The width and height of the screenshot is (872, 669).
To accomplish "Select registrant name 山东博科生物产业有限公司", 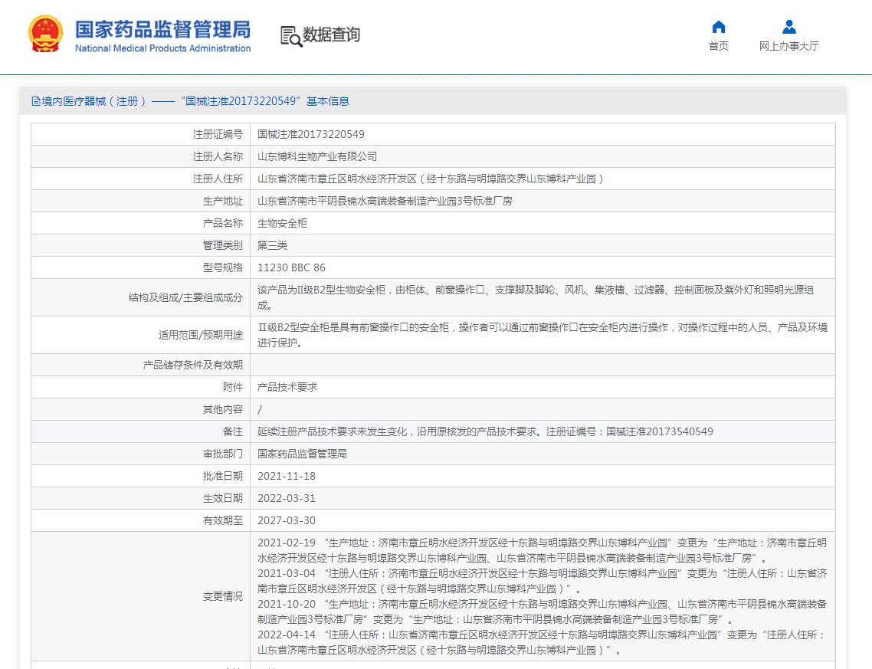I will [316, 156].
